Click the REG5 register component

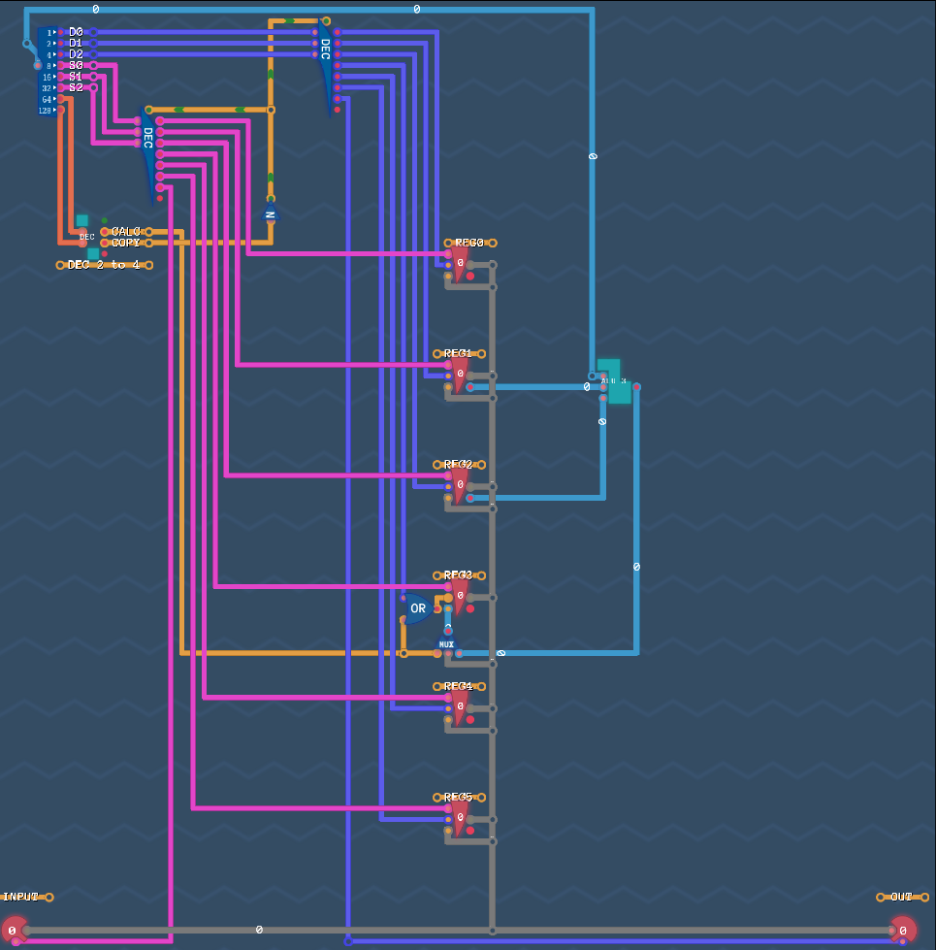click(x=460, y=817)
